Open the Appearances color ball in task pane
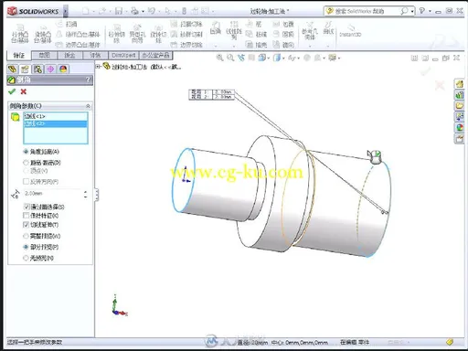Viewport: 468px width, 351px height. pos(459,128)
